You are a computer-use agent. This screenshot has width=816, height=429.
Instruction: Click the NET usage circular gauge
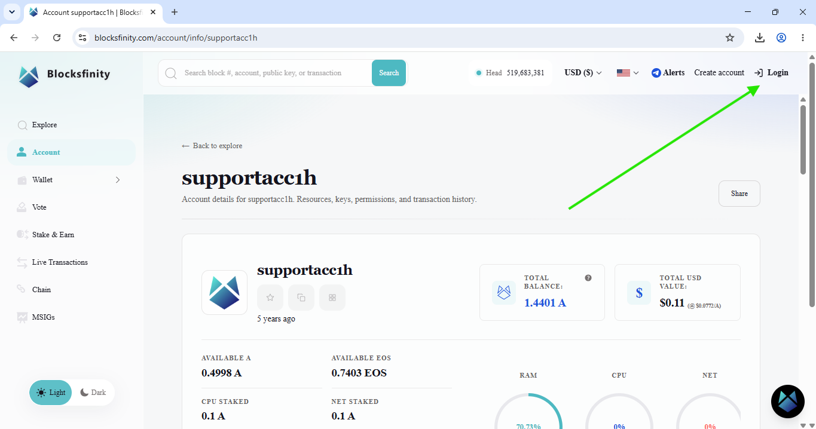coord(710,411)
